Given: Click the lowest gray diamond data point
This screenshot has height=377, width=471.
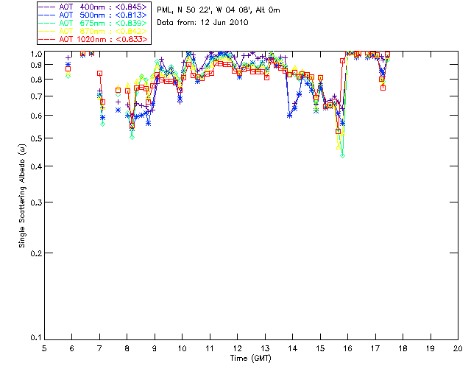Looking at the screenshot, I should click(342, 155).
